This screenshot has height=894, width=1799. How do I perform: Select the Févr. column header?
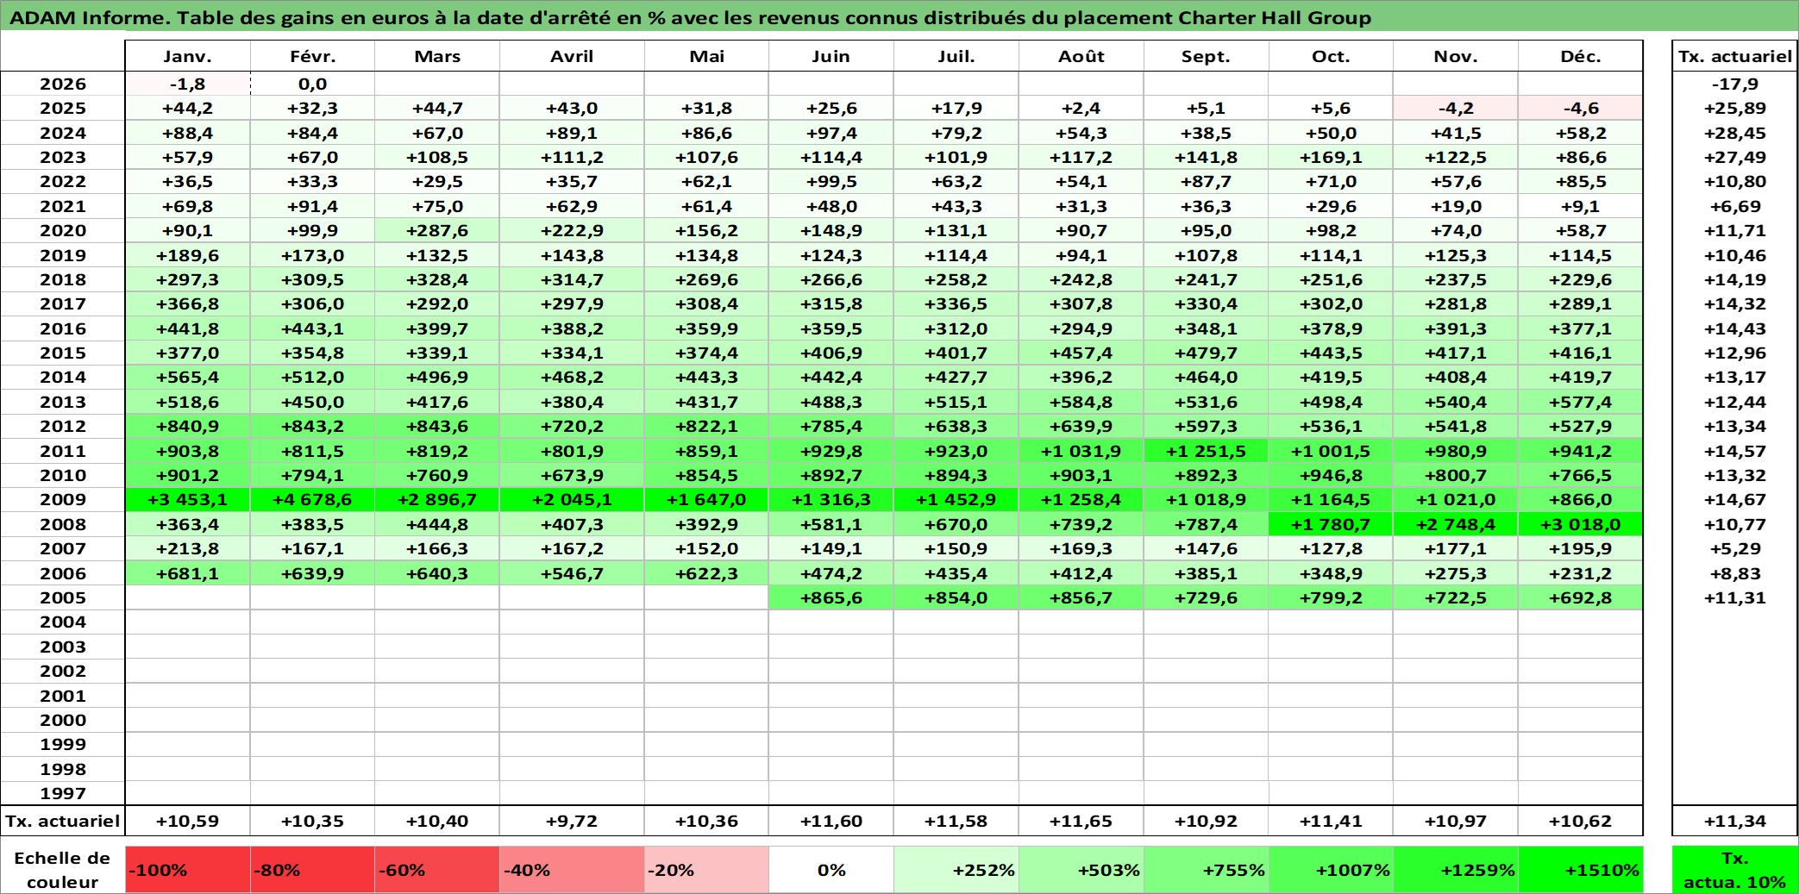click(x=312, y=56)
